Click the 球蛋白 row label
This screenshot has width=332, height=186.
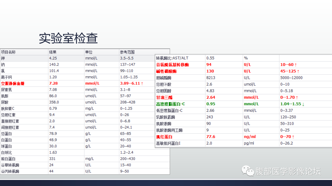tap(6, 146)
